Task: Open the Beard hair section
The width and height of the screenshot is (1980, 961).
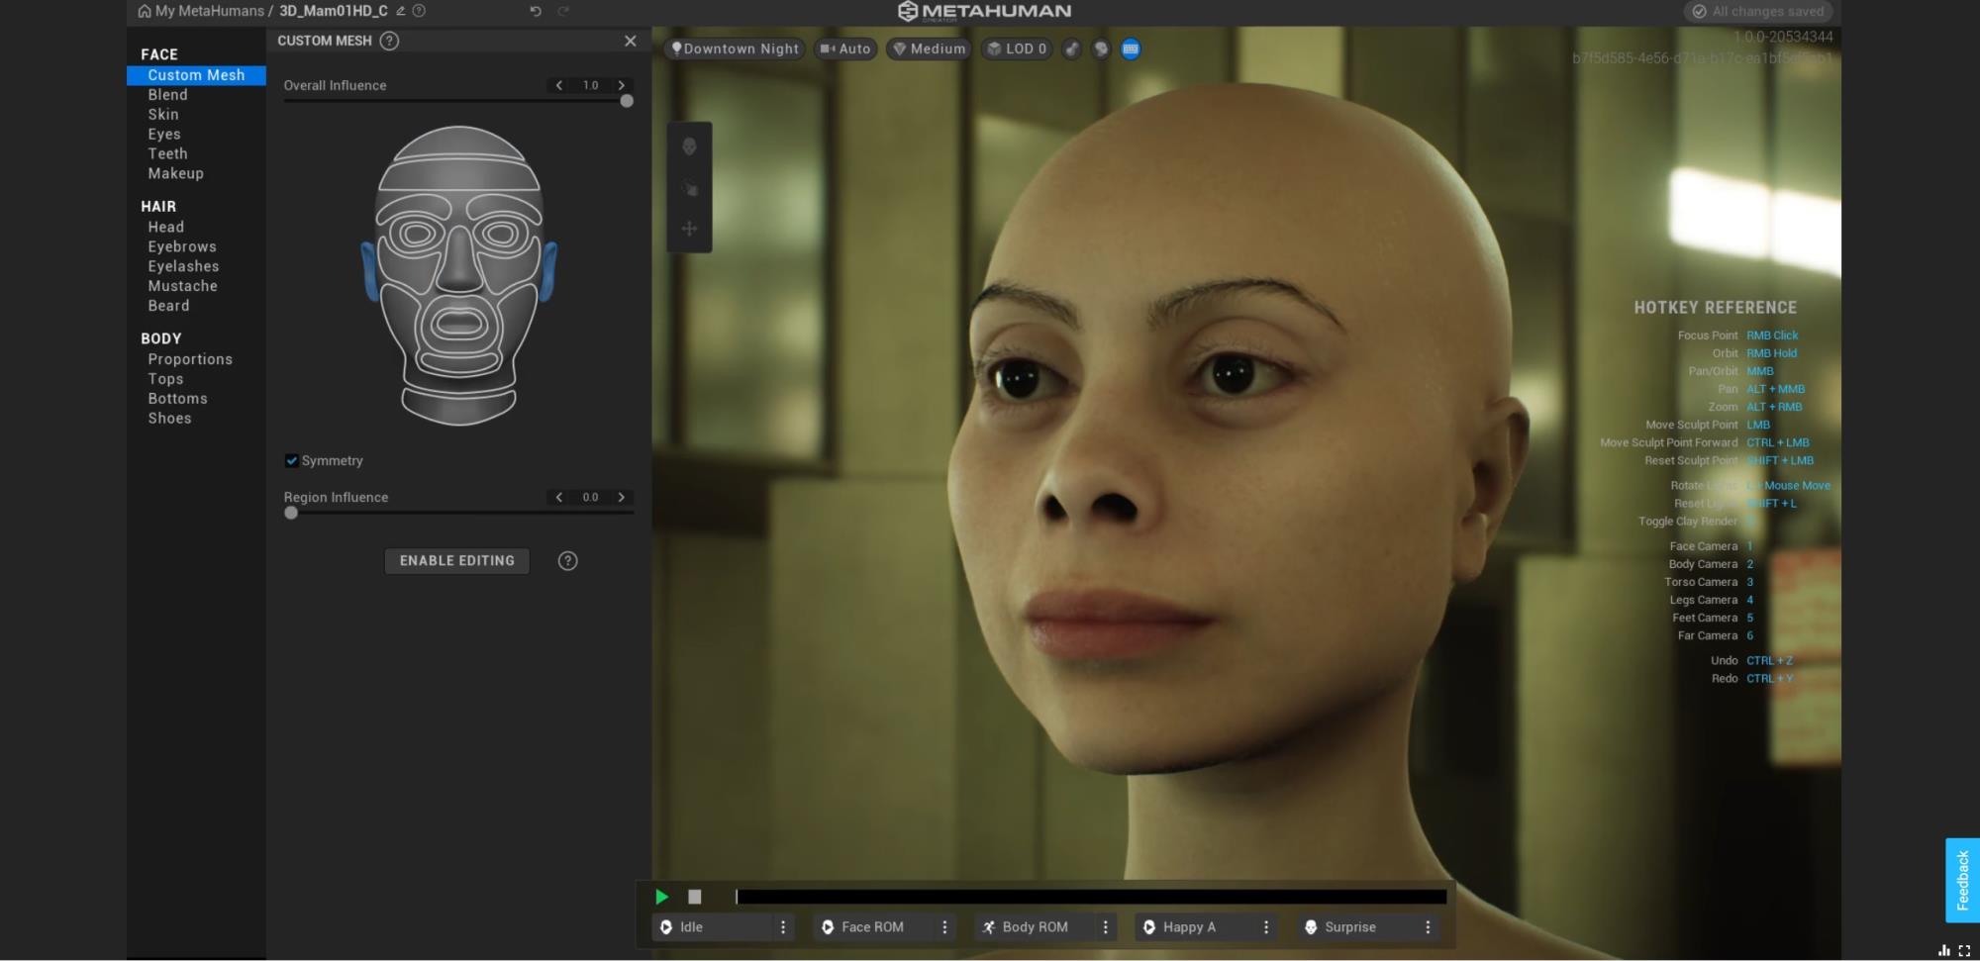Action: coord(168,306)
